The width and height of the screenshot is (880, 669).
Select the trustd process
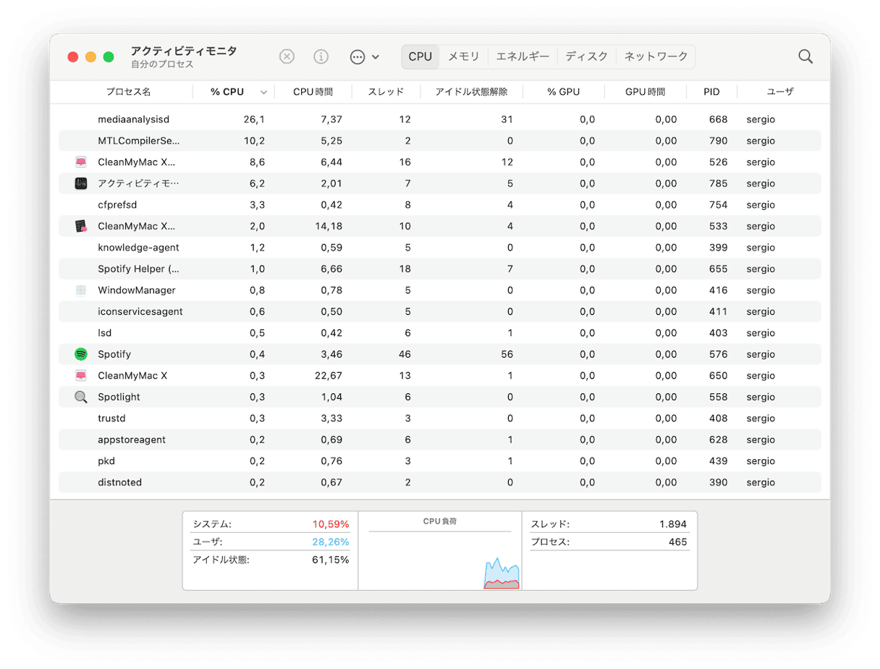point(111,418)
